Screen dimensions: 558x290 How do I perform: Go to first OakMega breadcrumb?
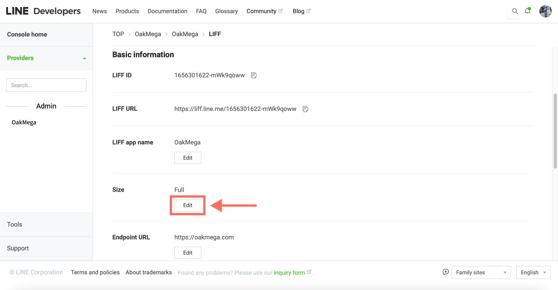pos(148,34)
